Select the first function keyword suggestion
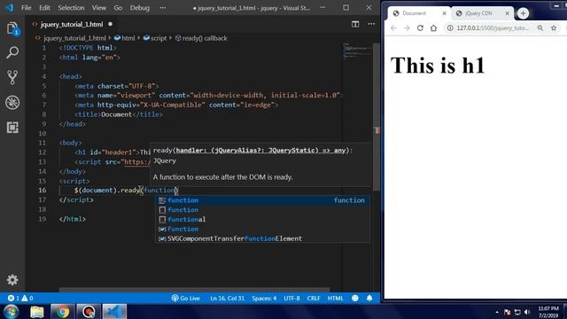Viewport: 567px width, 319px height. [262, 200]
